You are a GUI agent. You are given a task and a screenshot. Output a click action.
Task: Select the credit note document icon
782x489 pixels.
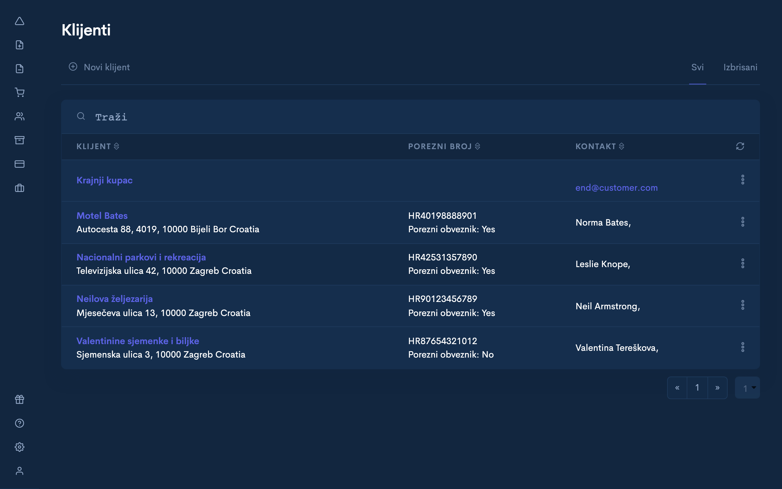click(20, 68)
